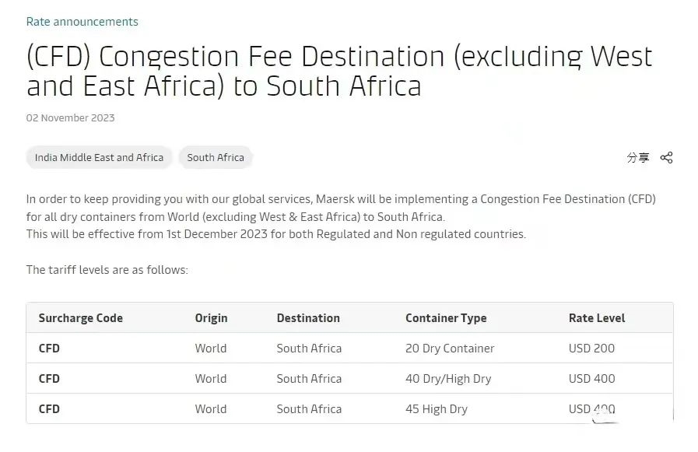Image resolution: width=698 pixels, height=452 pixels.
Task: Click the 45 High Dry cell
Action: (437, 409)
